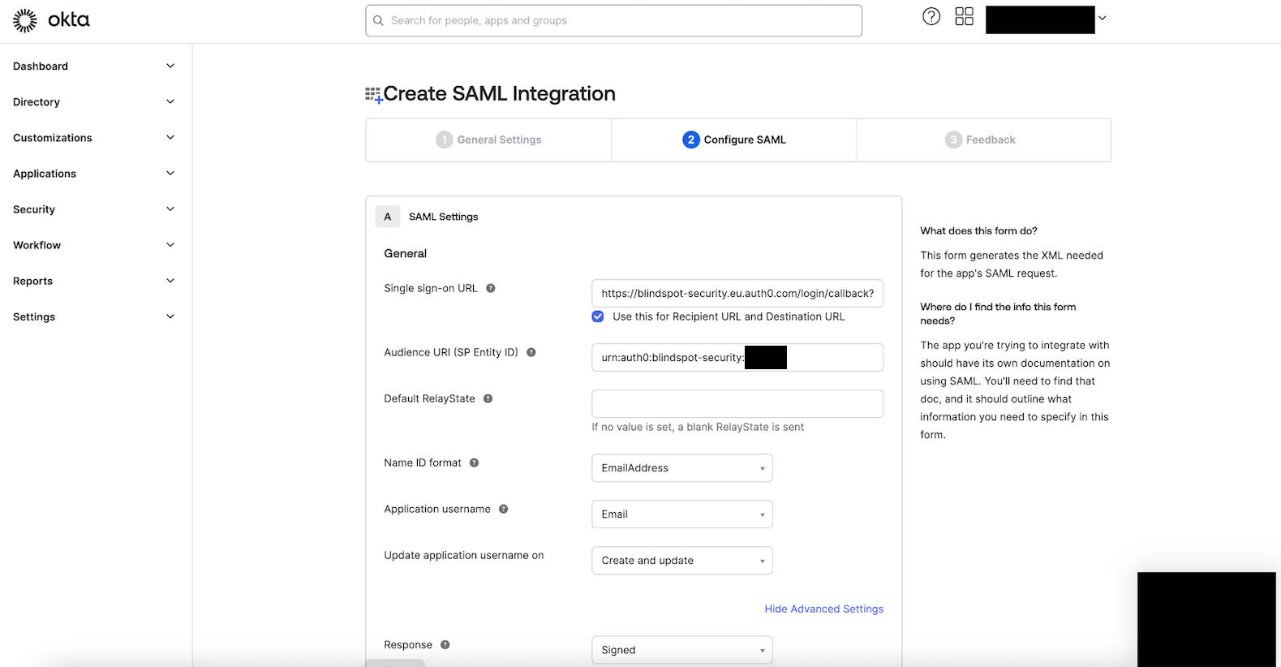Click the section A badge

pyautogui.click(x=388, y=217)
